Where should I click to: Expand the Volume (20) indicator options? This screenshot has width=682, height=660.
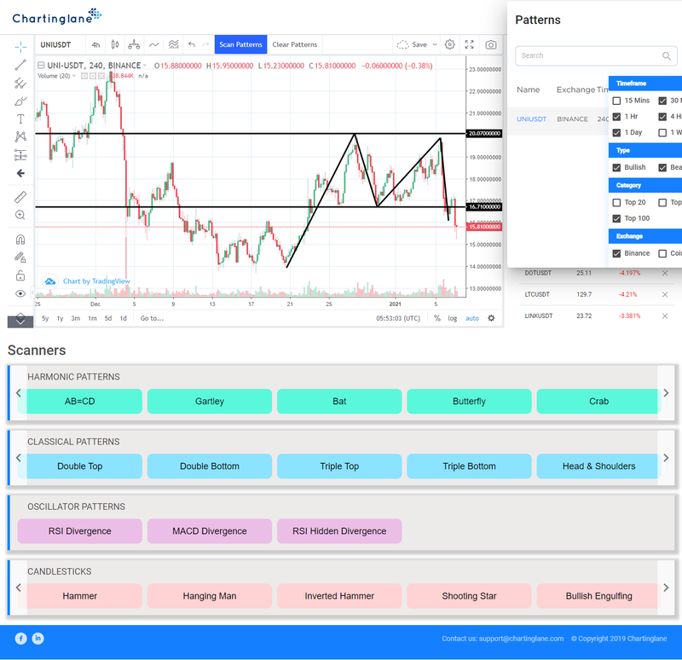(x=74, y=76)
